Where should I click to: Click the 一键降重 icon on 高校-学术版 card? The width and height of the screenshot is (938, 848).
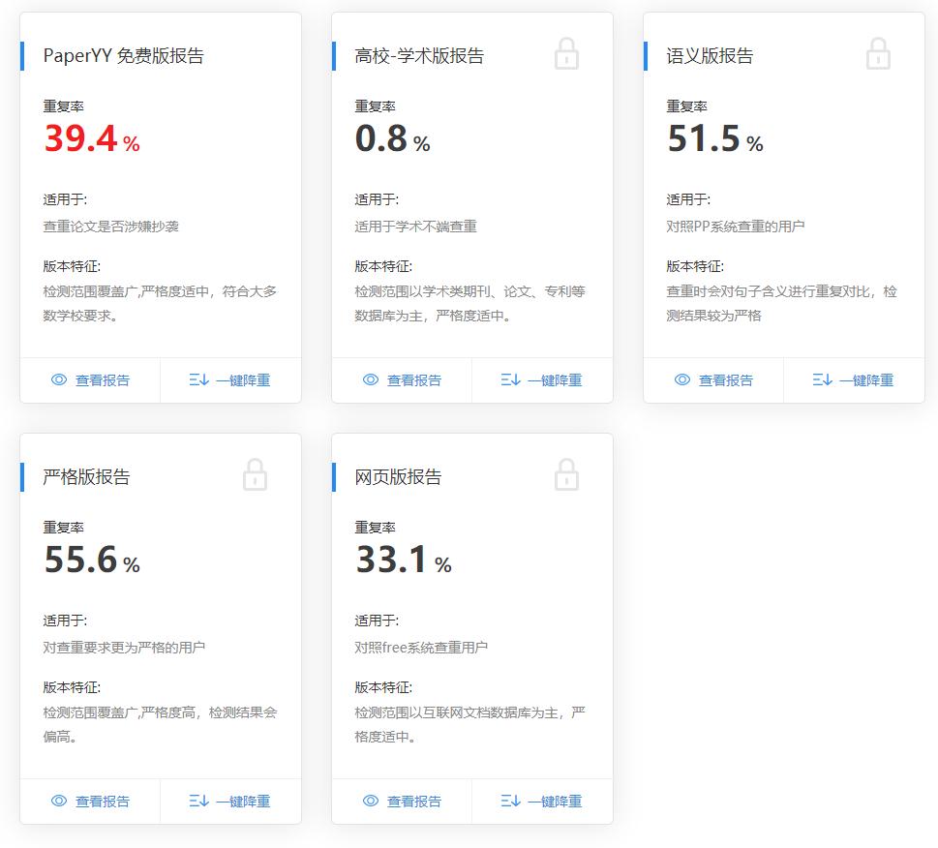[x=510, y=379]
